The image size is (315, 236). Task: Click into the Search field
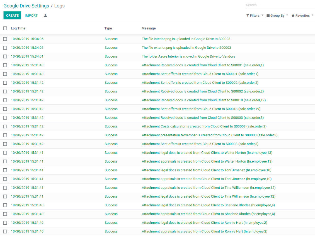point(280,5)
